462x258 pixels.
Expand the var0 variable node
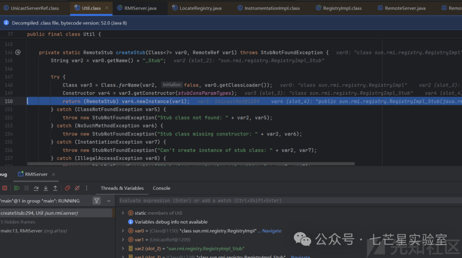(x=123, y=231)
